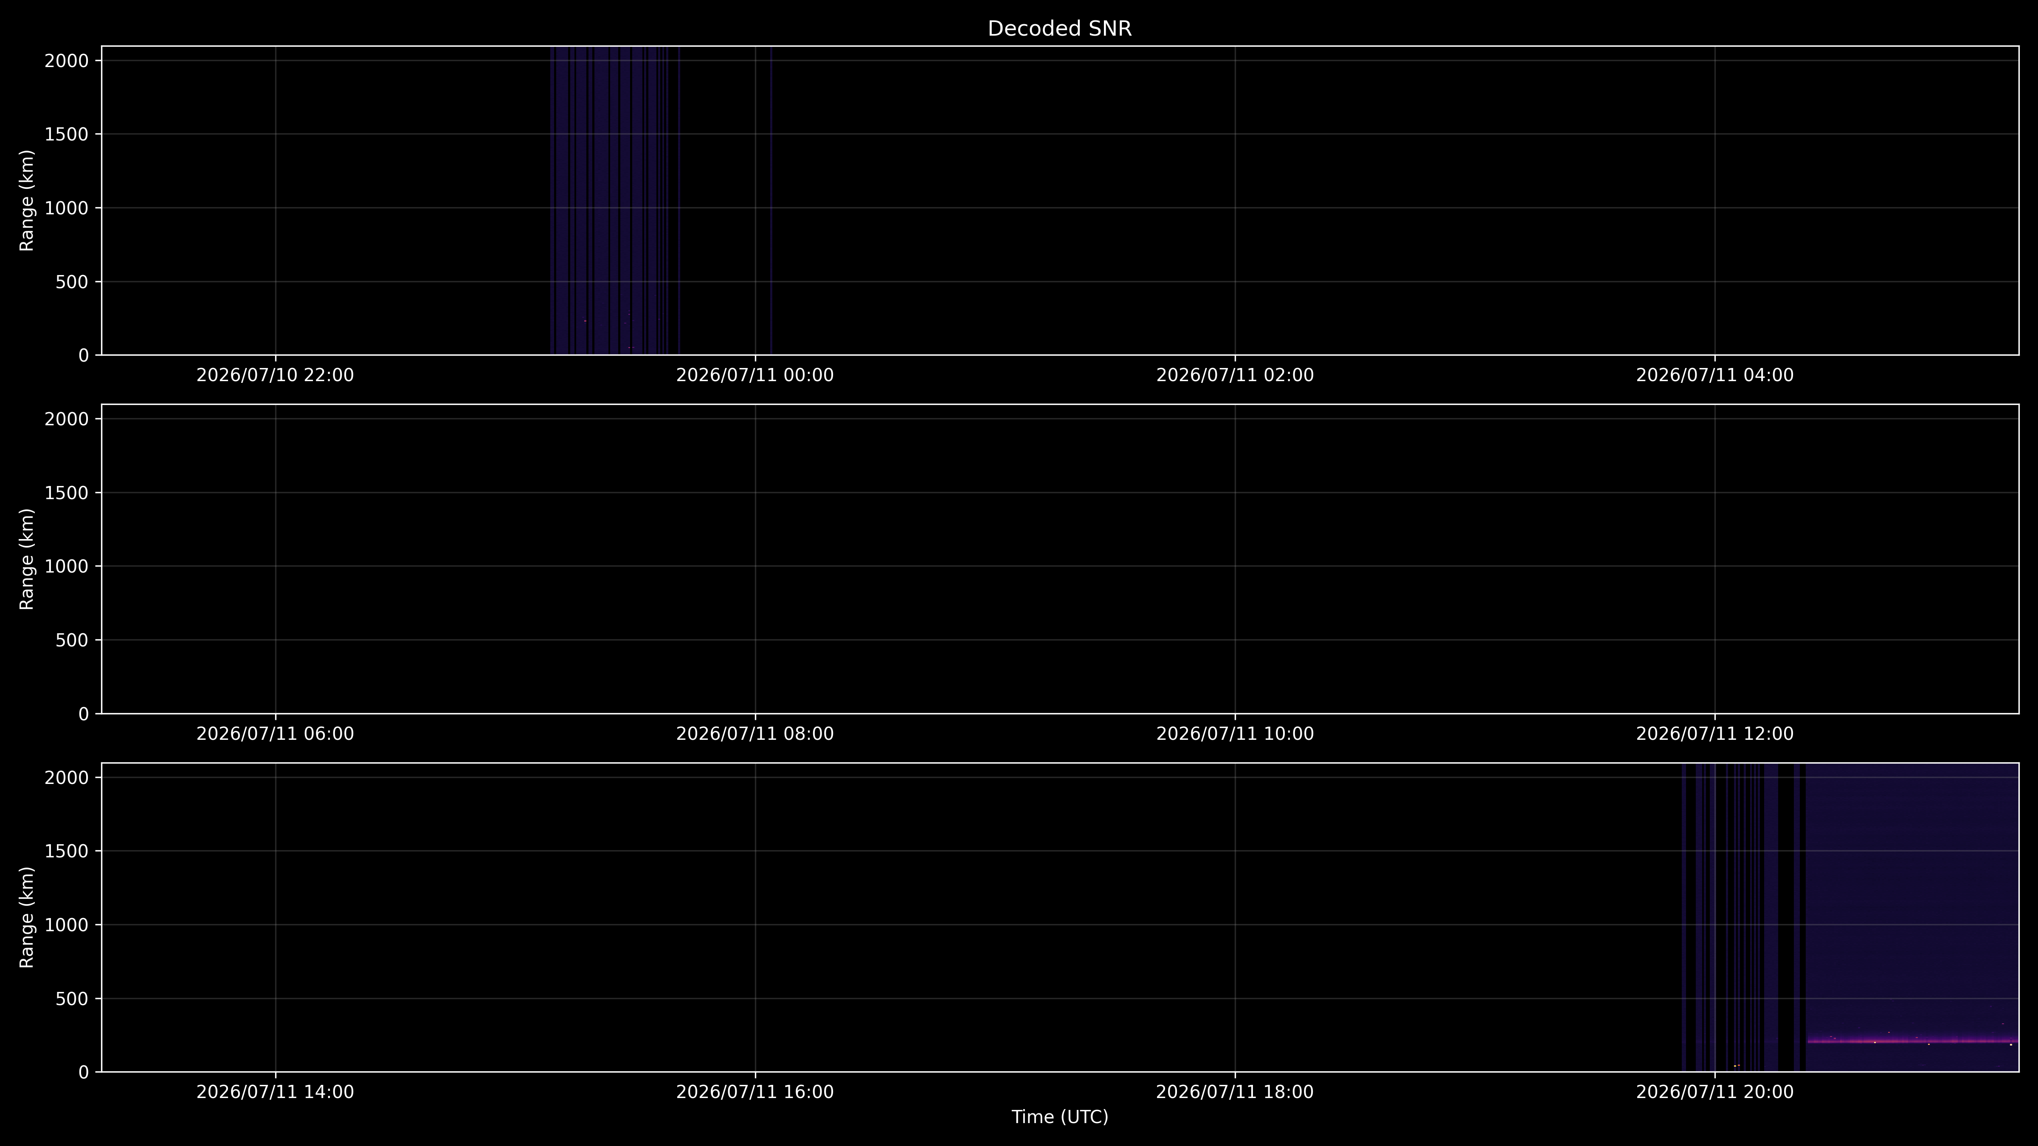The height and width of the screenshot is (1146, 2038).
Task: Click the 2026/07/10 22:00 time tick label
Action: point(275,375)
